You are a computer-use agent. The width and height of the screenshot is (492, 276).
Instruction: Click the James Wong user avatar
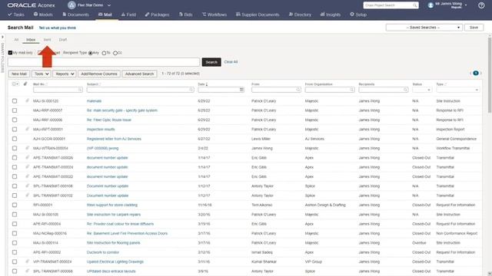[x=430, y=5]
